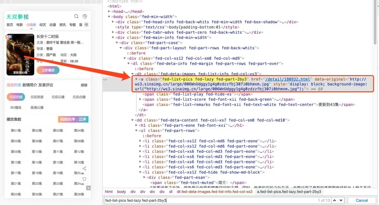
Task: Click the t-shirt theme icon
Action: click(x=84, y=179)
